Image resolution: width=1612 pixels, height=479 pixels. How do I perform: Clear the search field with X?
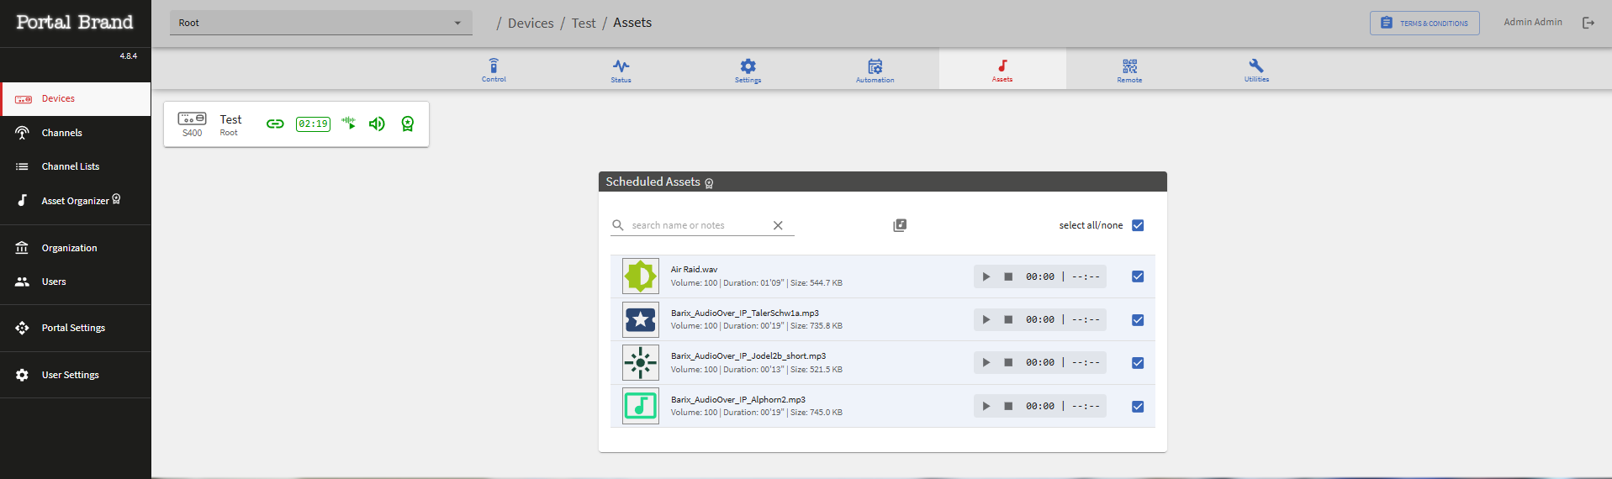(778, 225)
